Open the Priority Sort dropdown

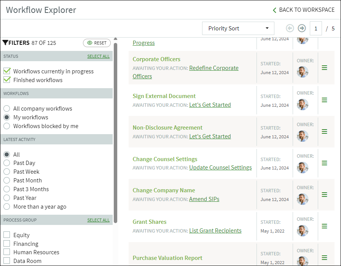pyautogui.click(x=238, y=28)
